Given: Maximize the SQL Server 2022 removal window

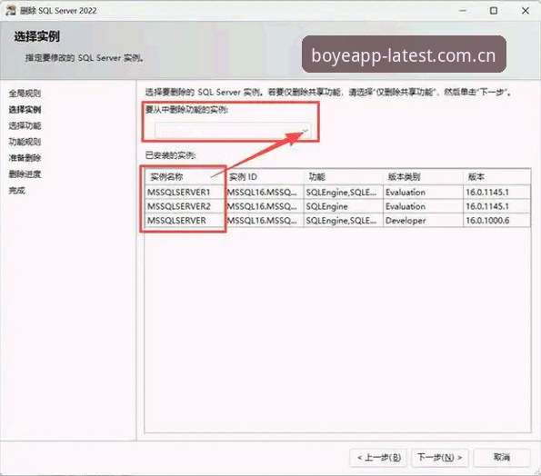Looking at the screenshot, I should click(494, 10).
